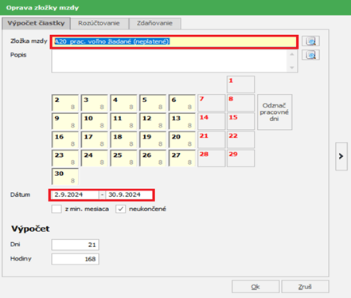
Task: Click calendar day 23
Action: pyautogui.click(x=65, y=158)
